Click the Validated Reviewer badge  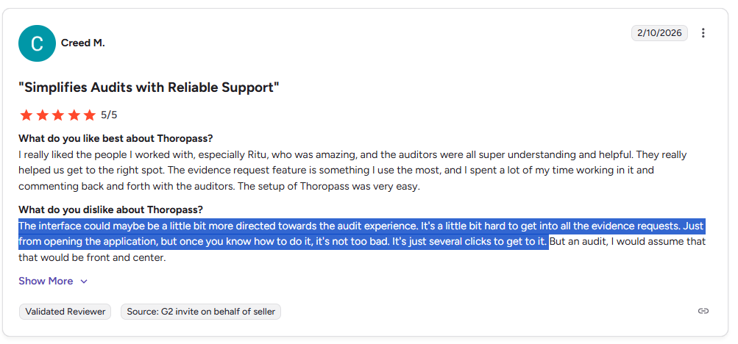pos(65,312)
